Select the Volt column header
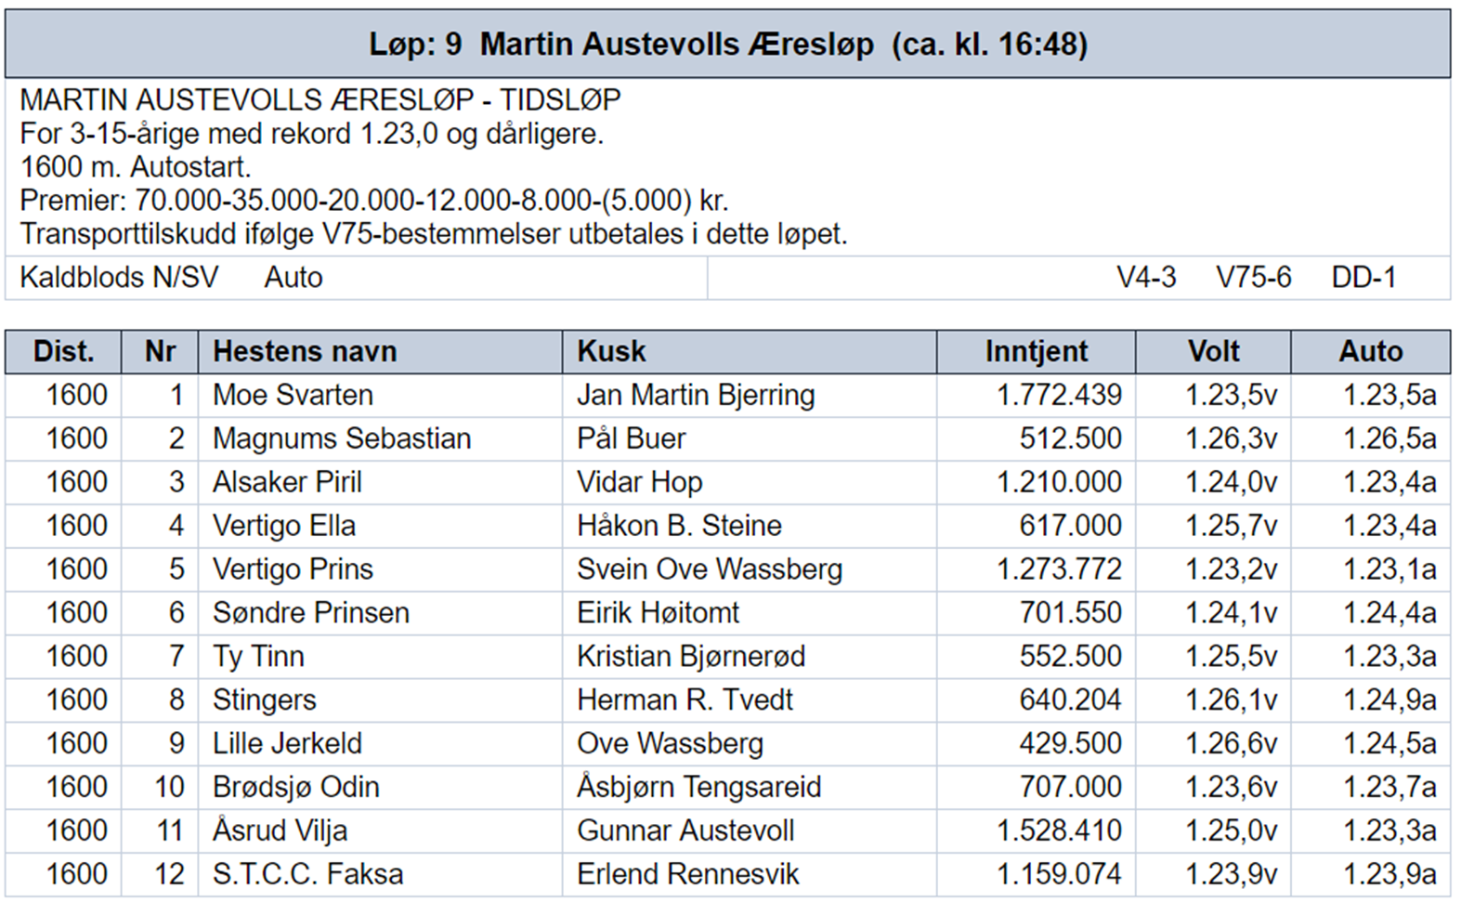The width and height of the screenshot is (1461, 902). pos(1213,351)
